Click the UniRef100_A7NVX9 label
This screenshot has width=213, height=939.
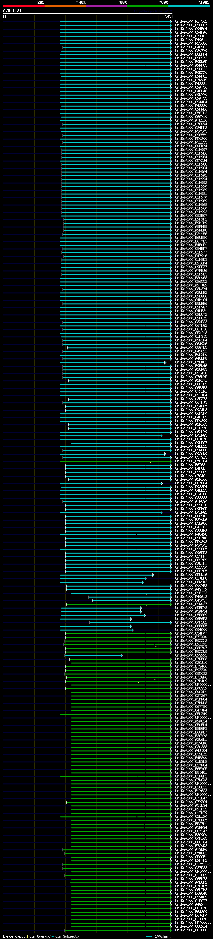point(191,80)
